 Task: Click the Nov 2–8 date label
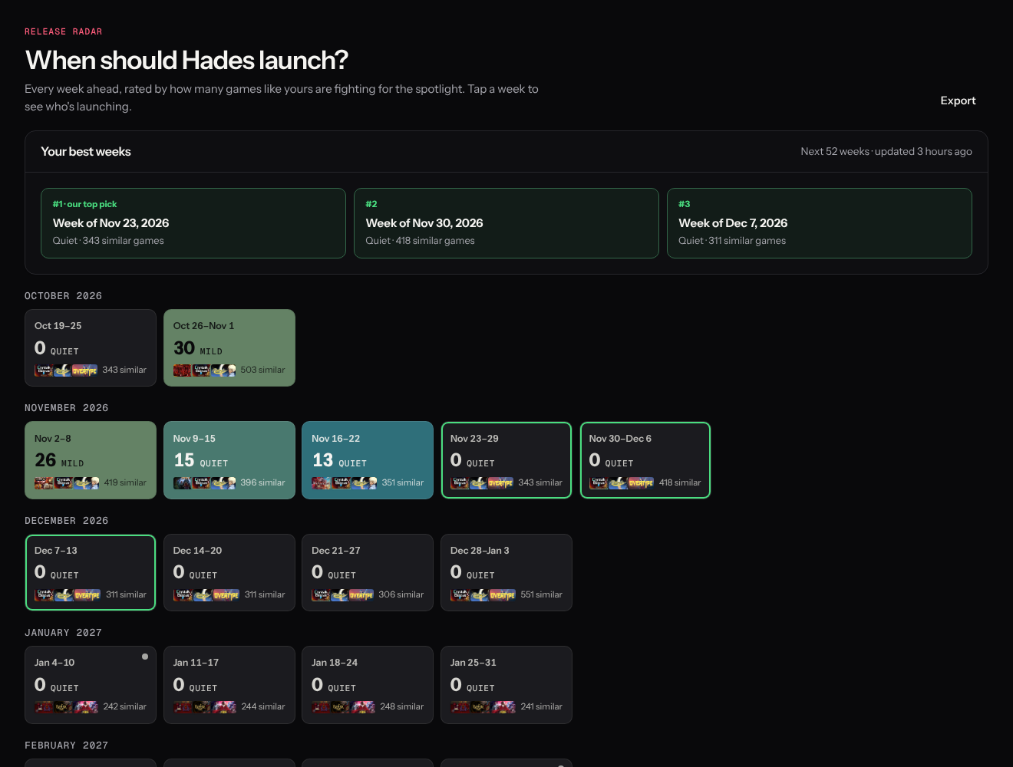click(x=53, y=439)
